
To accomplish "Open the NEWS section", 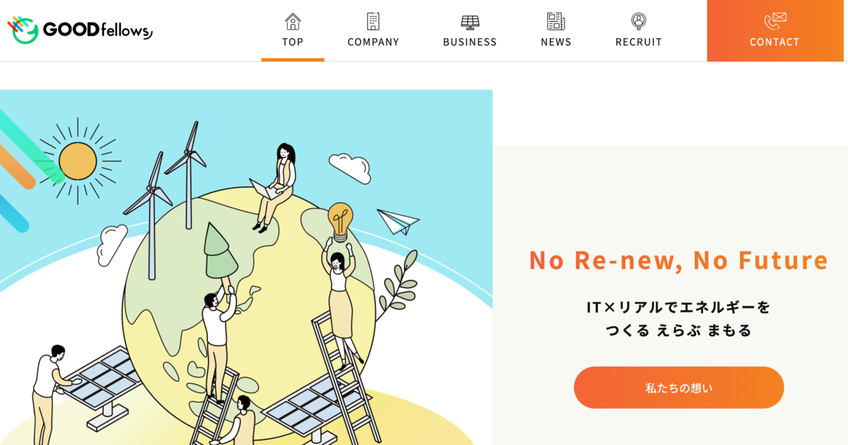I will click(x=556, y=31).
